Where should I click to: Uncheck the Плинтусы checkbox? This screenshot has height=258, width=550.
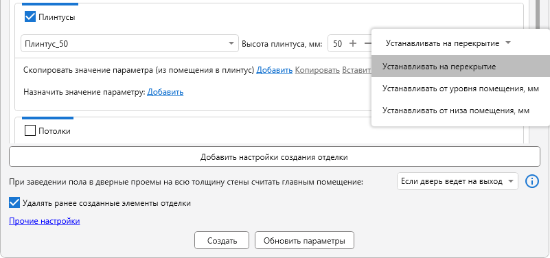[x=30, y=16]
